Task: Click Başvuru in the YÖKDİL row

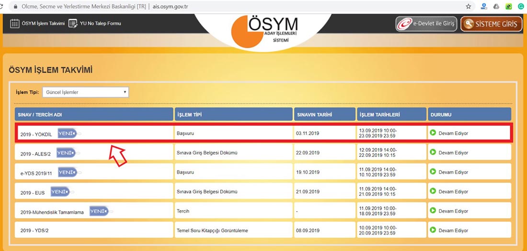Action: tap(185, 133)
